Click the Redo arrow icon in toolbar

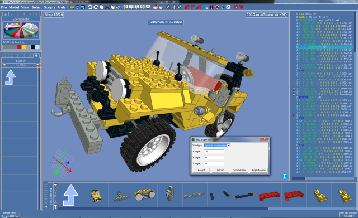click(96, 7)
